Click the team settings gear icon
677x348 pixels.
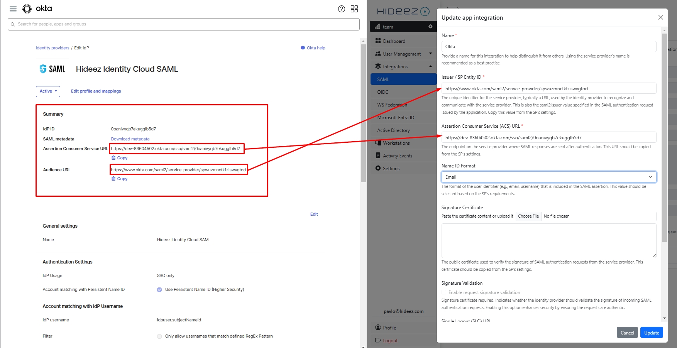[430, 27]
